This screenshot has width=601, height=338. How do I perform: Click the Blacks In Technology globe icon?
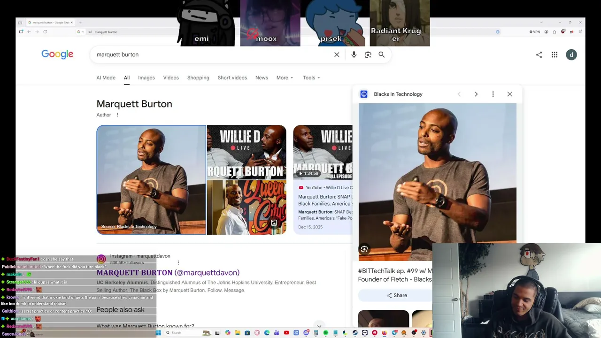[364, 94]
